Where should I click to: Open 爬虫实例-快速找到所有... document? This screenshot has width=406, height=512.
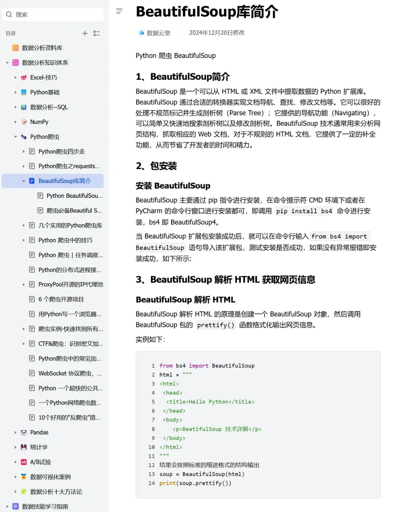click(x=71, y=329)
